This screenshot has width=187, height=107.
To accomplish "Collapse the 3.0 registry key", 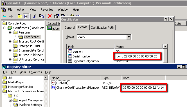I will [x=5, y=96].
